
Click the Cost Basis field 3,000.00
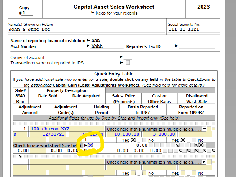pyautogui.click(x=159, y=134)
